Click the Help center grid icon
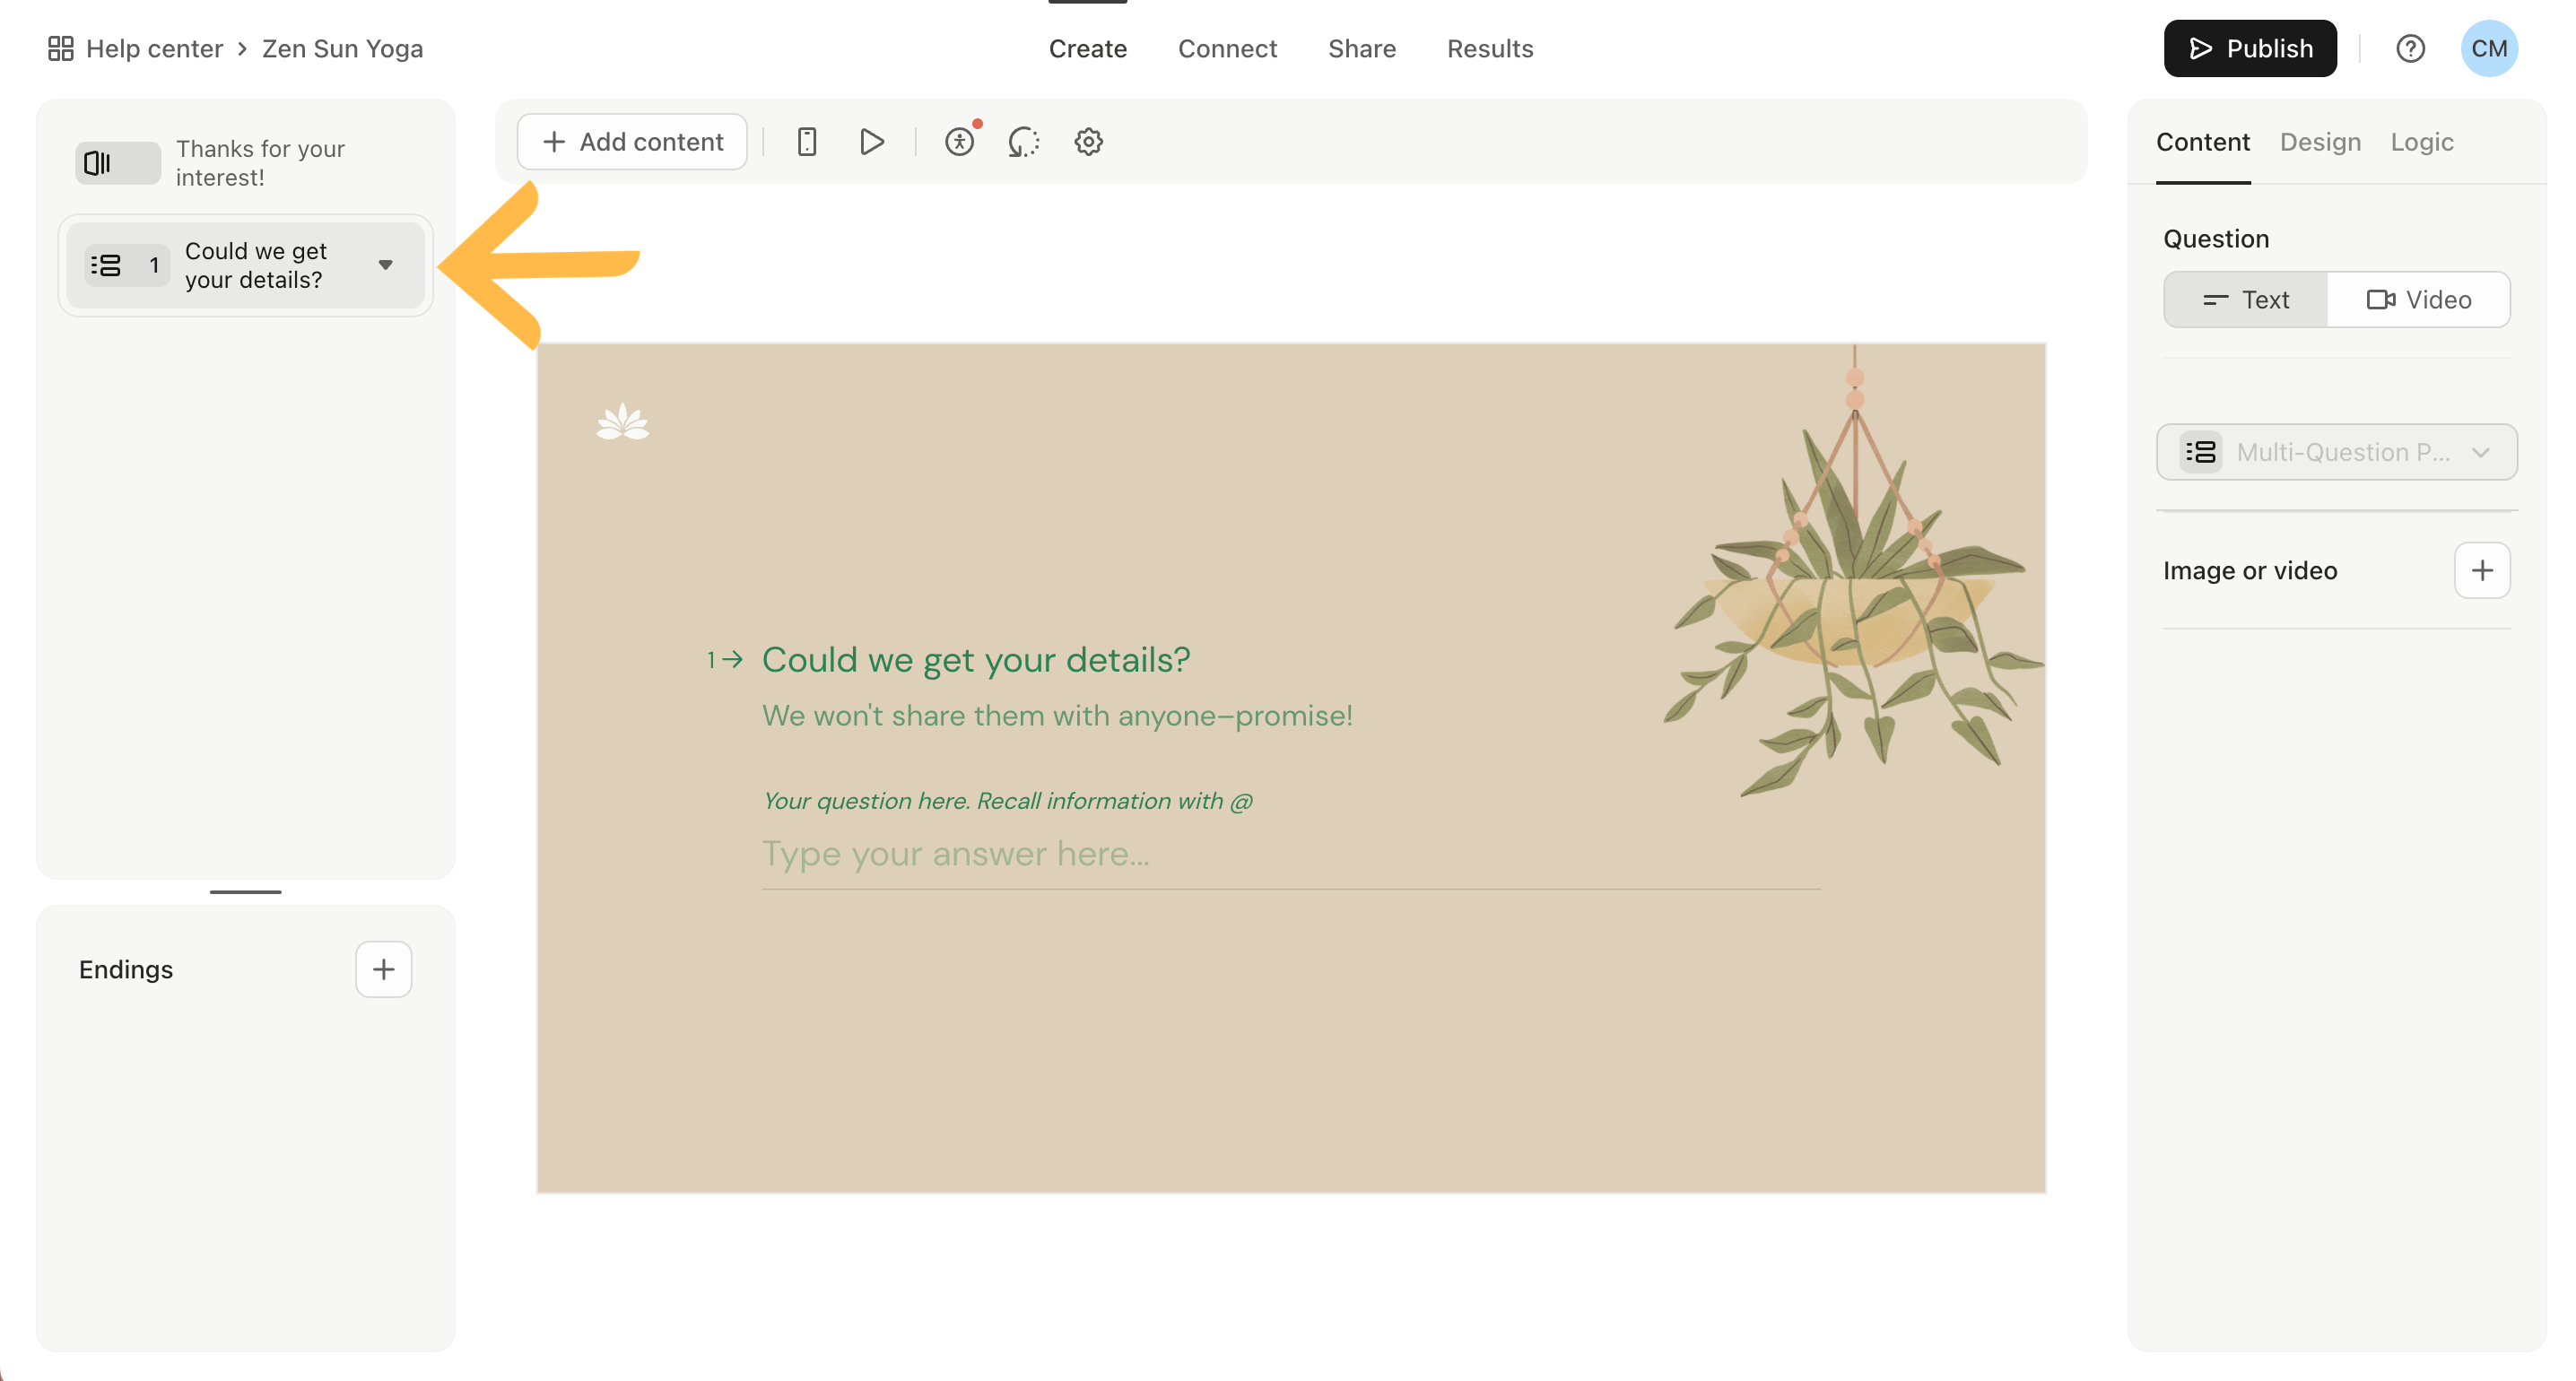This screenshot has height=1381, width=2576. coord(59,47)
